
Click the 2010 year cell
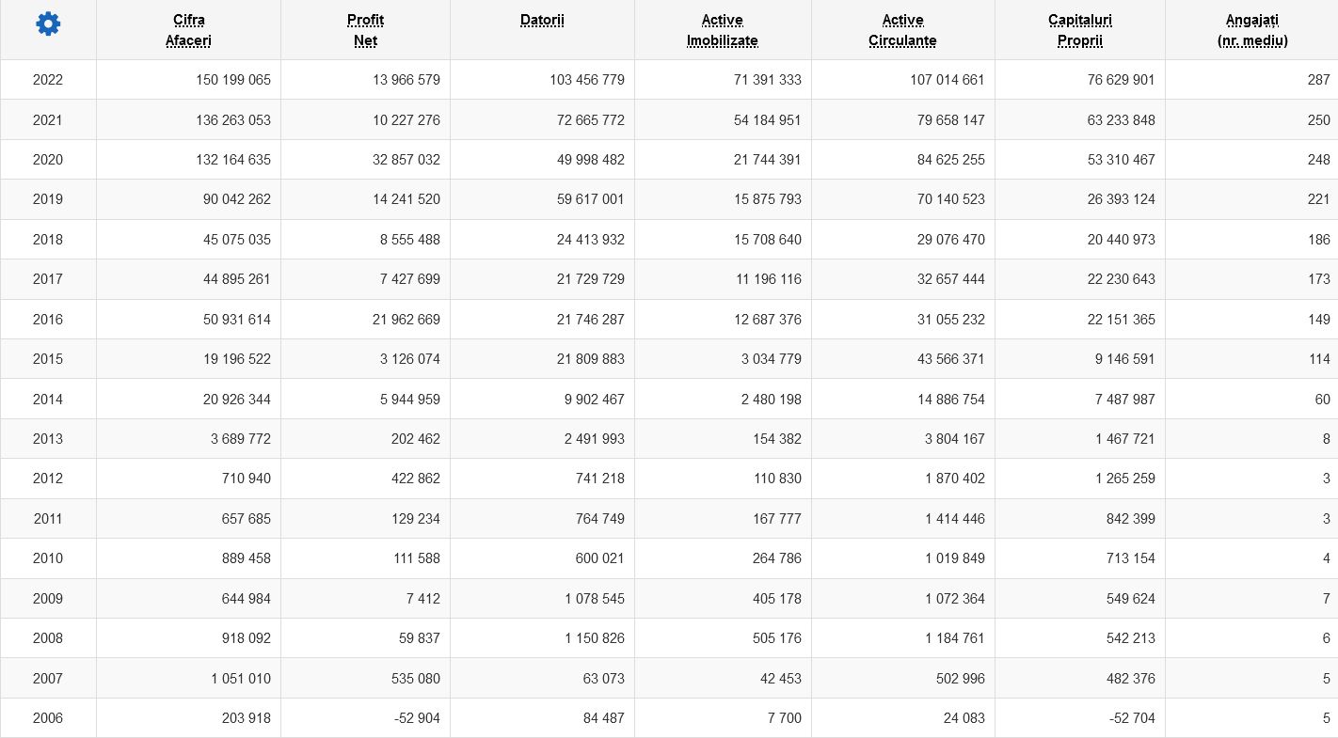coord(48,558)
